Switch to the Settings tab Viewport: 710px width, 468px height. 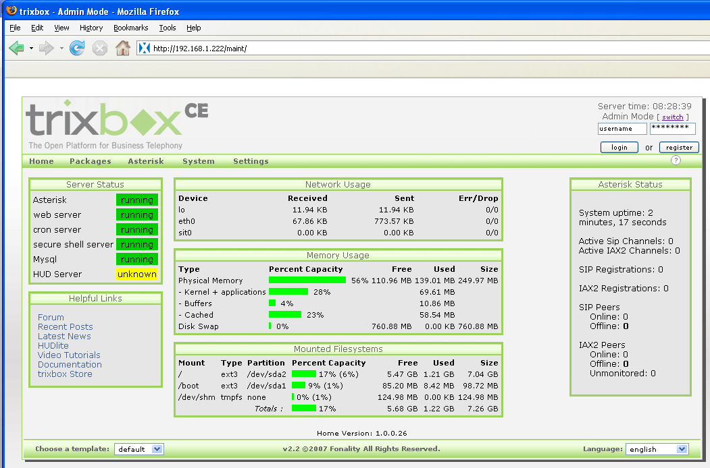(251, 160)
